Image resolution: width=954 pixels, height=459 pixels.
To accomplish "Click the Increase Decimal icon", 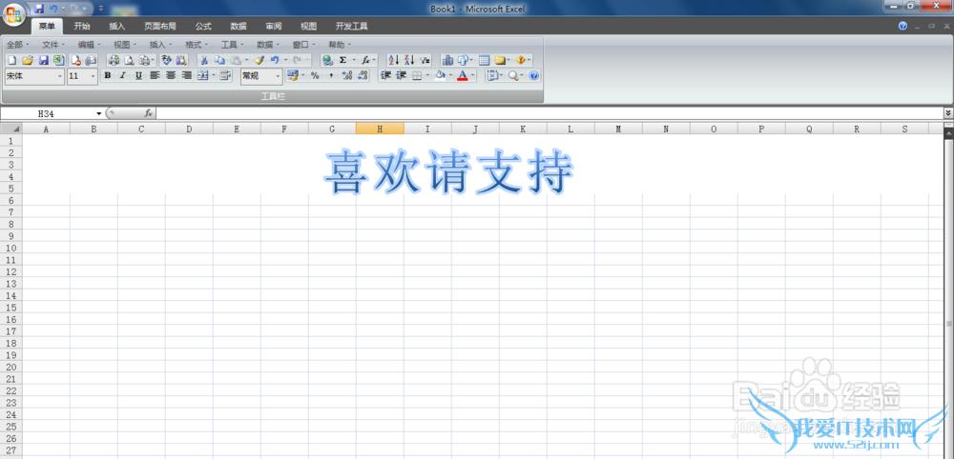I will [347, 76].
